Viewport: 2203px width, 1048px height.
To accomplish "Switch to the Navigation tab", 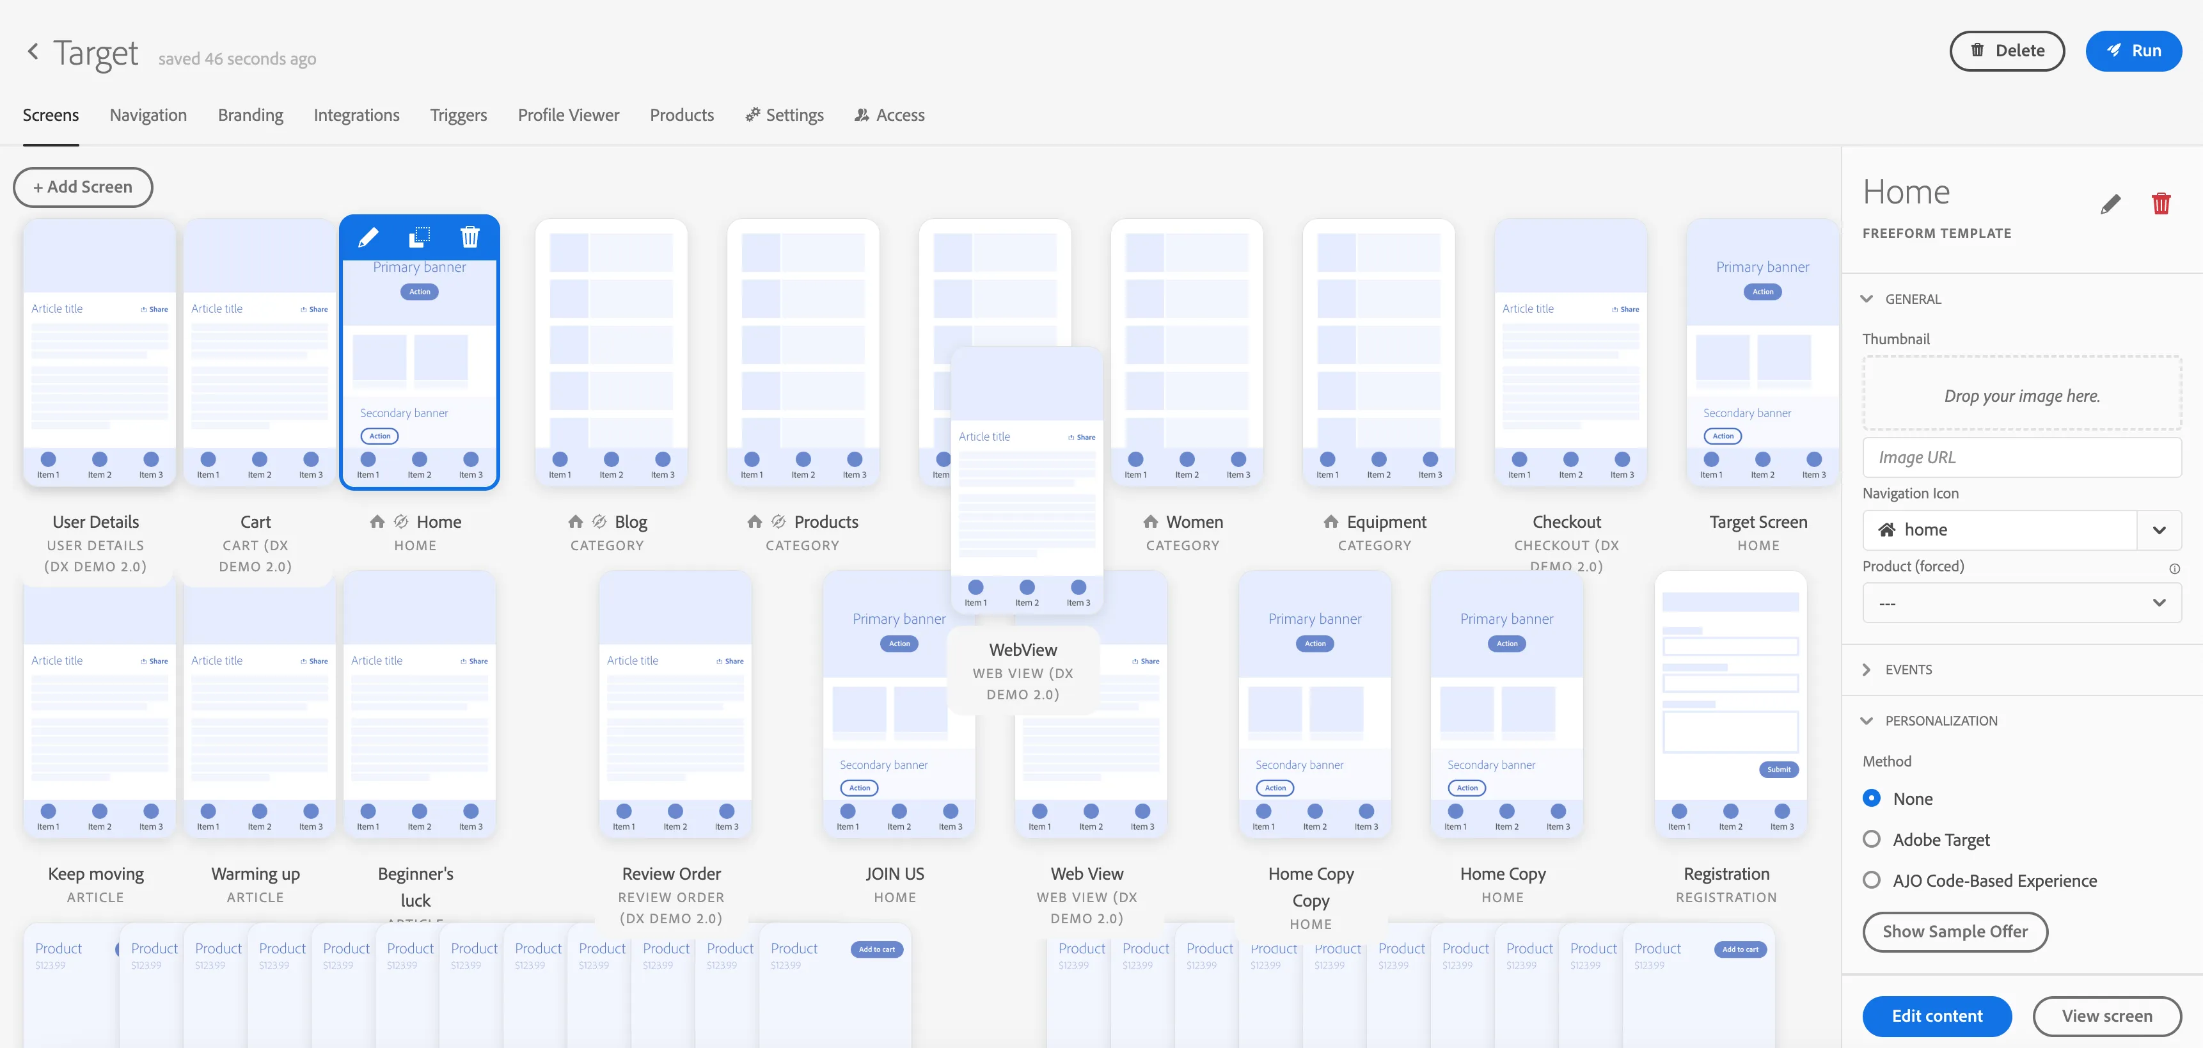I will (x=148, y=115).
